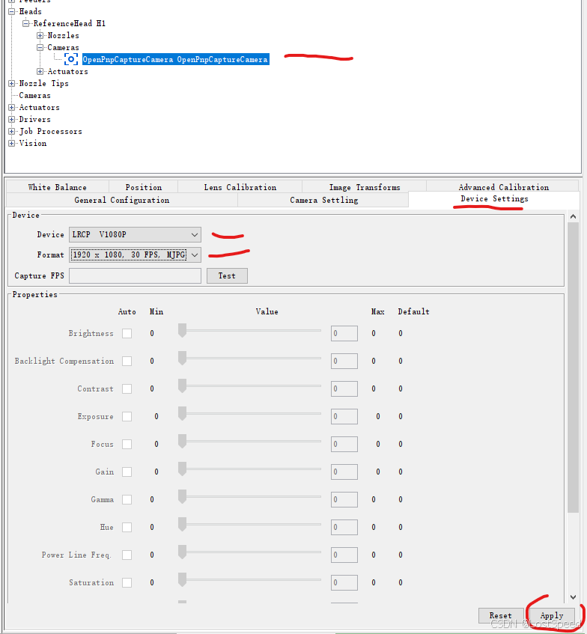The height and width of the screenshot is (634, 587).
Task: Enable Auto checkbox for Backlight Compensation
Action: point(127,361)
